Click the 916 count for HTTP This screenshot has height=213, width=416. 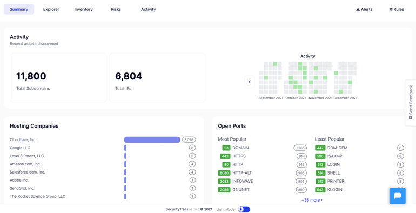point(301,165)
